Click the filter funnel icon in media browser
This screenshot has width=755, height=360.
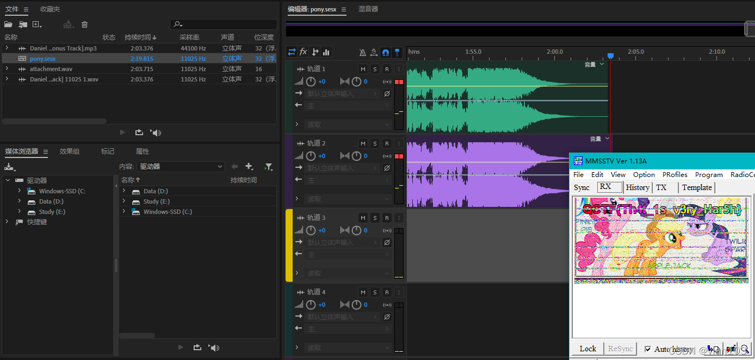point(268,167)
